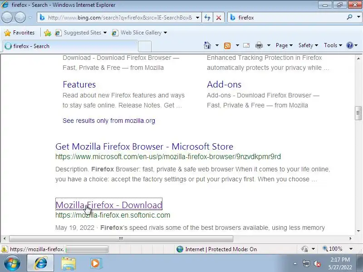Print page with the printer icon
The image size is (363, 272).
[x=259, y=45]
